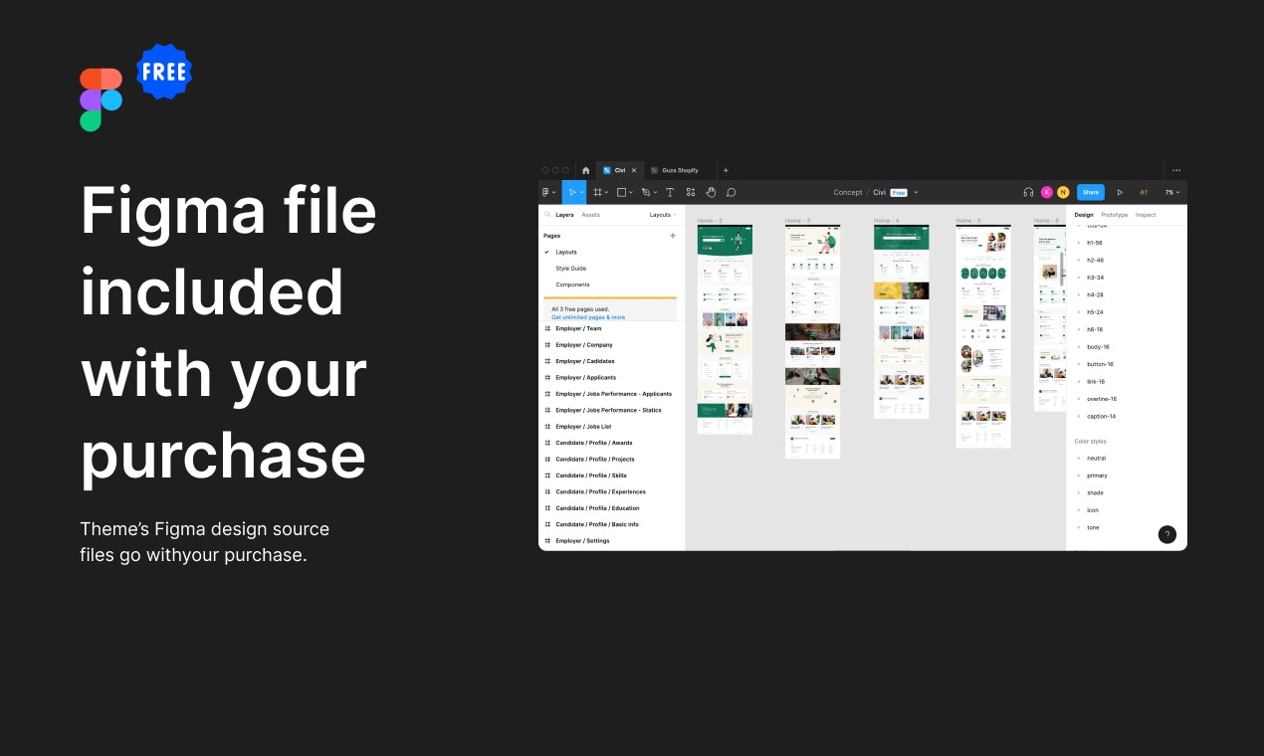Go to Figma home icon
Screen dimensions: 1264x756
pyautogui.click(x=585, y=170)
